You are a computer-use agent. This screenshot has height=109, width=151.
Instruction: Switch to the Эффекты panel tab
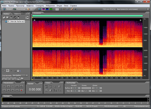point(18,13)
